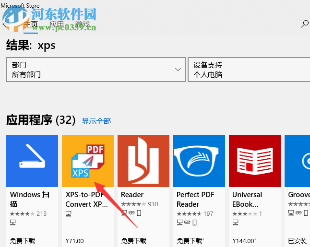310x247 pixels.
Task: Click the 213 star rating of Windows 扫描
Action: [x=28, y=213]
